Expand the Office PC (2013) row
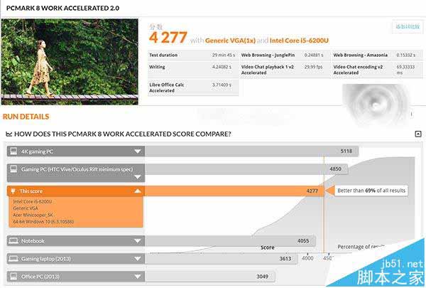Image resolution: width=426 pixels, height=288 pixels. tap(138, 277)
